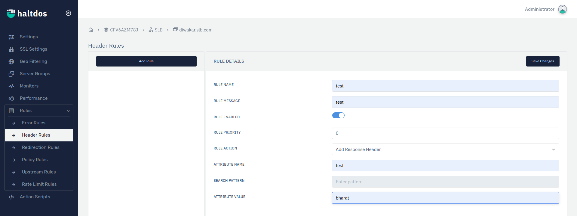This screenshot has width=577, height=216.
Task: Open the Administrator profile avatar
Action: click(562, 9)
